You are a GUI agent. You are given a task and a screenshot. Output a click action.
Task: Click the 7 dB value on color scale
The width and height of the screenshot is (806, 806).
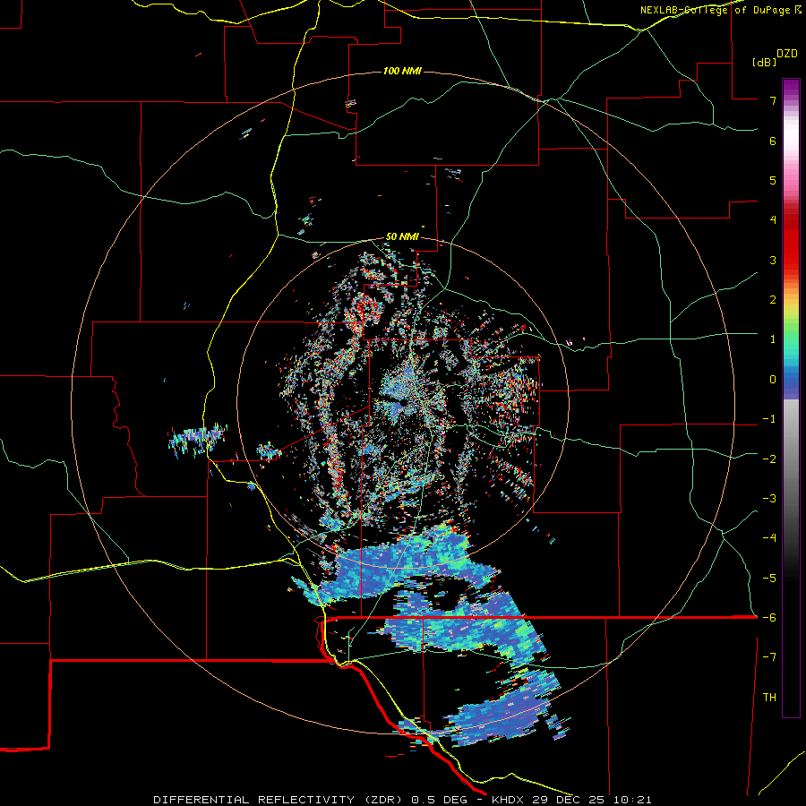point(773,100)
